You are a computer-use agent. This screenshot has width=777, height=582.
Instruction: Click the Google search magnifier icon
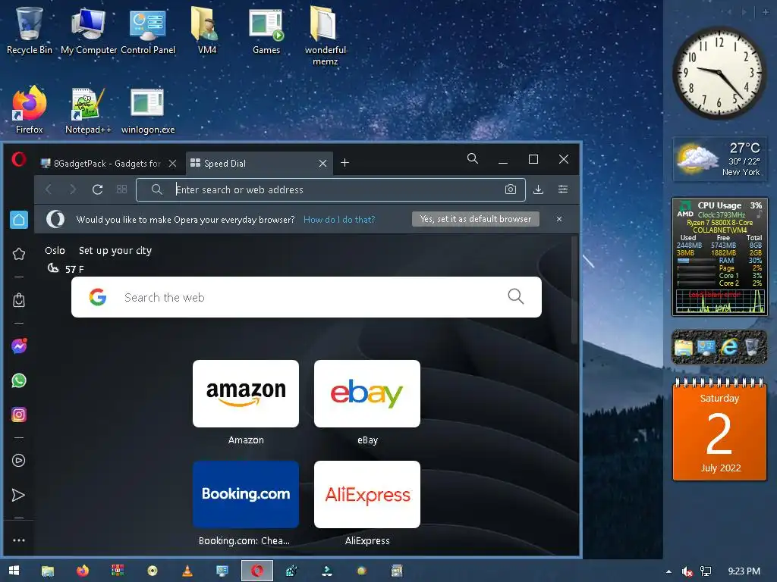pos(516,296)
